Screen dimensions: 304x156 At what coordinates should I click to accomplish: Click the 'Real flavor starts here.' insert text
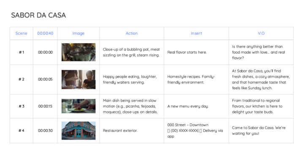187,52
